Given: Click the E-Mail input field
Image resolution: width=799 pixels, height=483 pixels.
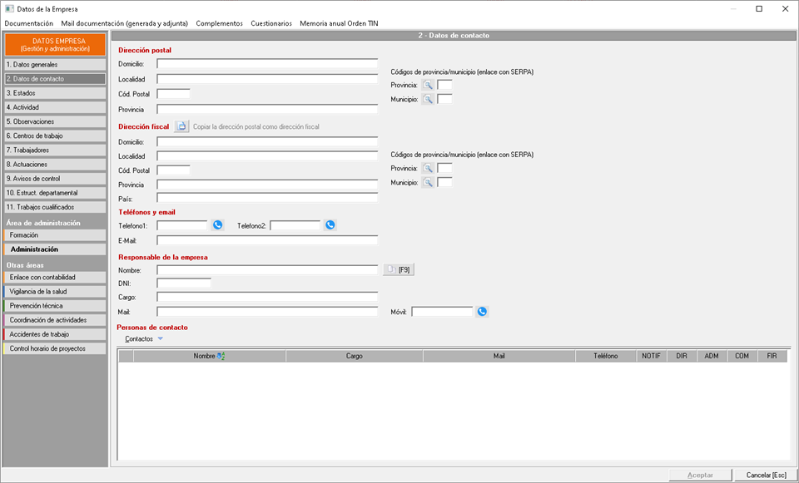Looking at the screenshot, I should click(x=267, y=241).
